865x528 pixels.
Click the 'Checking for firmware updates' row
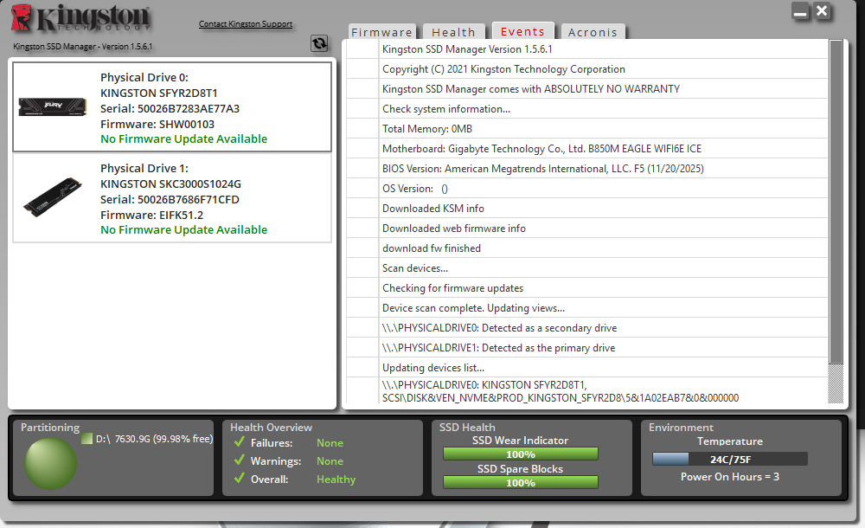587,287
